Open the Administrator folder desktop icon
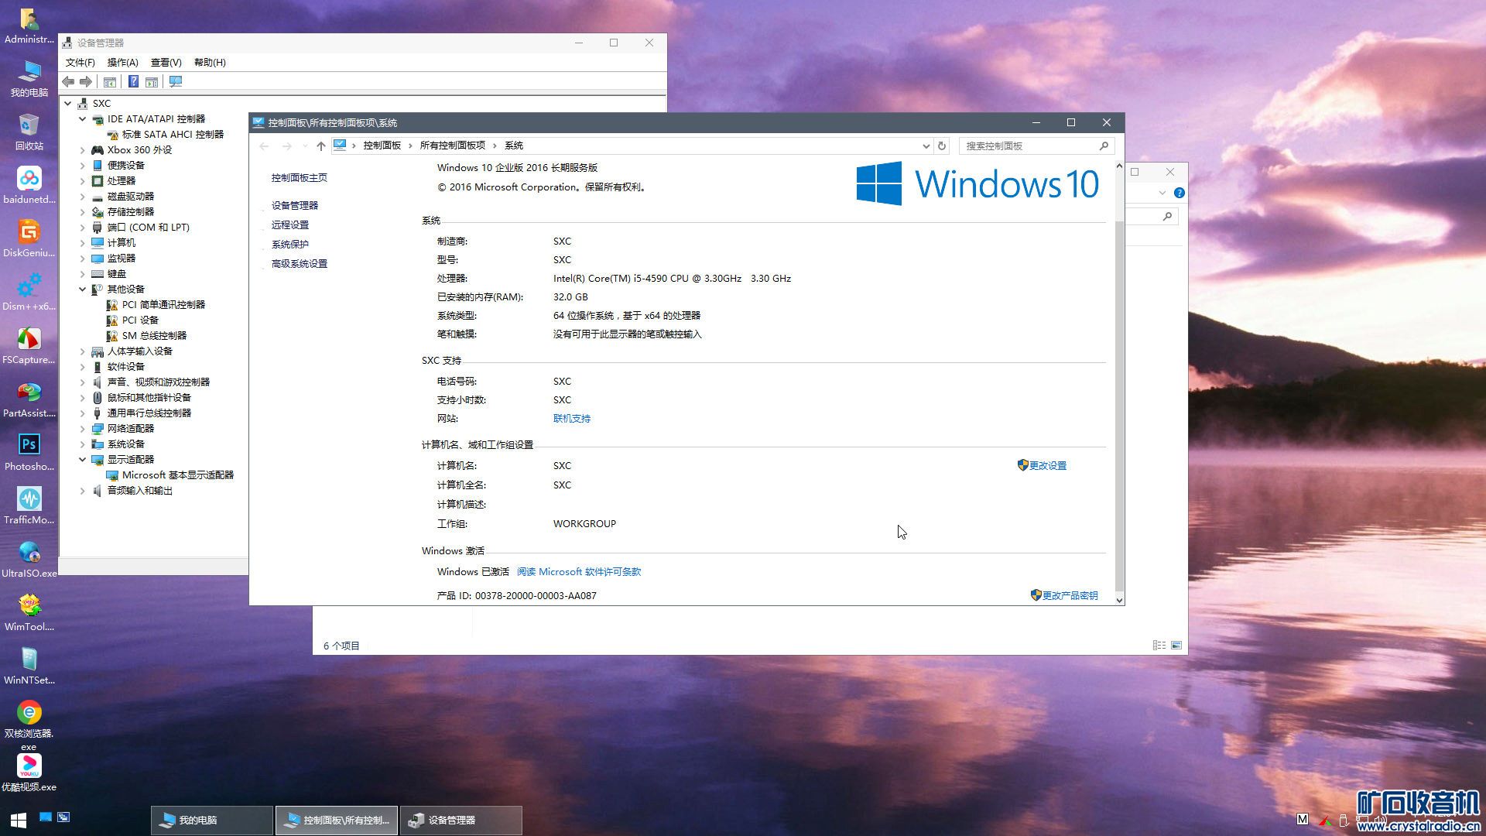The image size is (1486, 836). point(29,26)
